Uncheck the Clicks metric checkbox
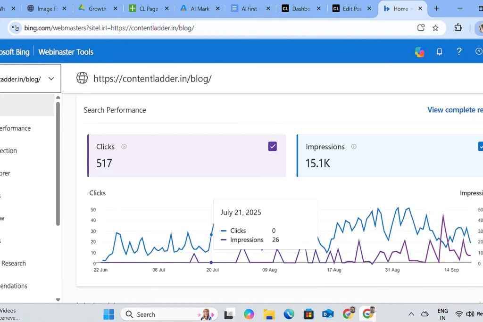Image resolution: width=483 pixels, height=322 pixels. [x=272, y=146]
